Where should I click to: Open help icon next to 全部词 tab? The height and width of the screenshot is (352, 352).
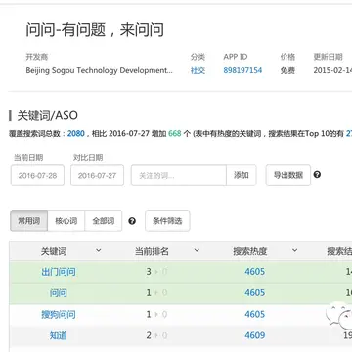pos(132,221)
